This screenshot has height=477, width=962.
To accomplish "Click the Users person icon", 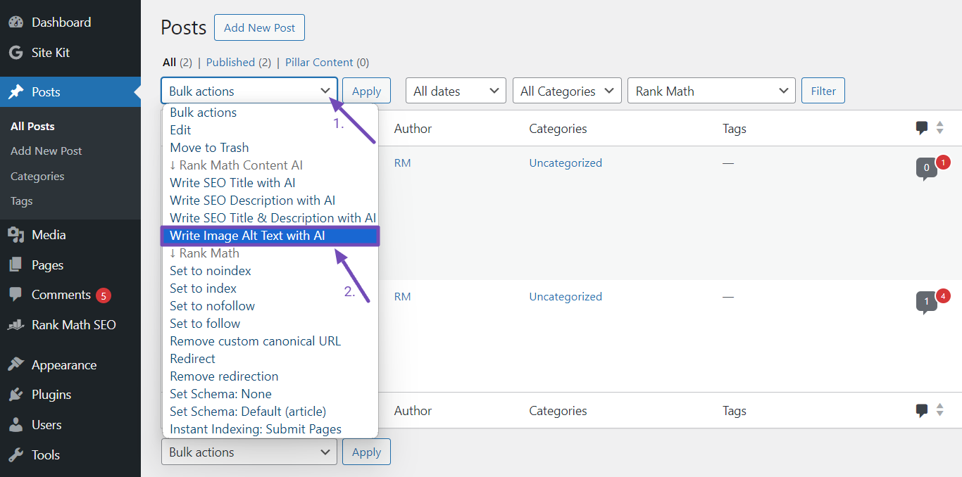I will [15, 425].
